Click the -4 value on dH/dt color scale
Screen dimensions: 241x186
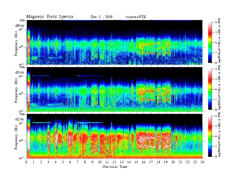point(215,22)
